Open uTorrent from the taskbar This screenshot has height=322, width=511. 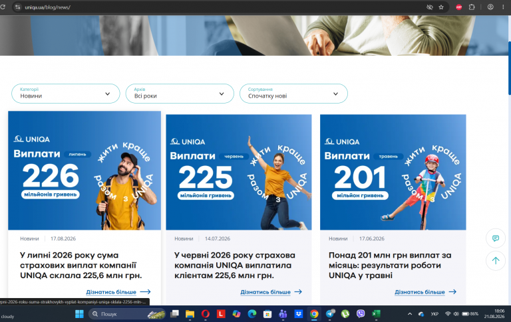[x=345, y=314]
